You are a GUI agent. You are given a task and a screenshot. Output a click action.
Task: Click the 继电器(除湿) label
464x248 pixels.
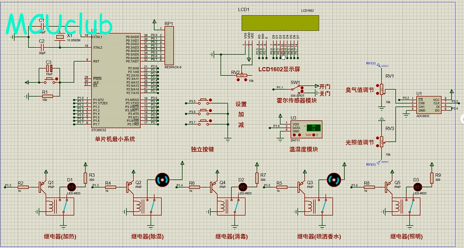tap(147, 237)
